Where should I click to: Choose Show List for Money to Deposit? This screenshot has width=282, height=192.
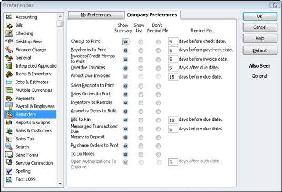[141, 138]
